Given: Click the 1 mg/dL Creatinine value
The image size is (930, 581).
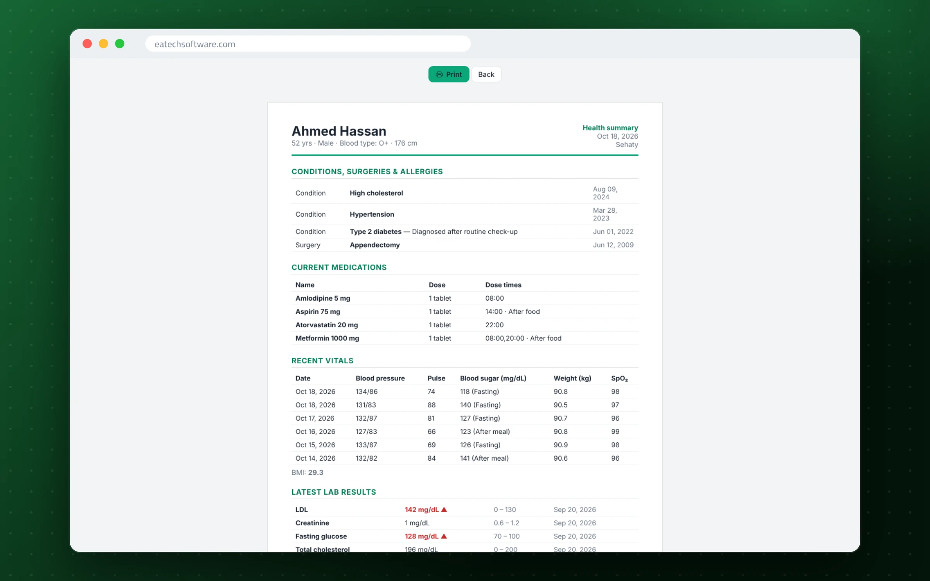Looking at the screenshot, I should (x=417, y=523).
